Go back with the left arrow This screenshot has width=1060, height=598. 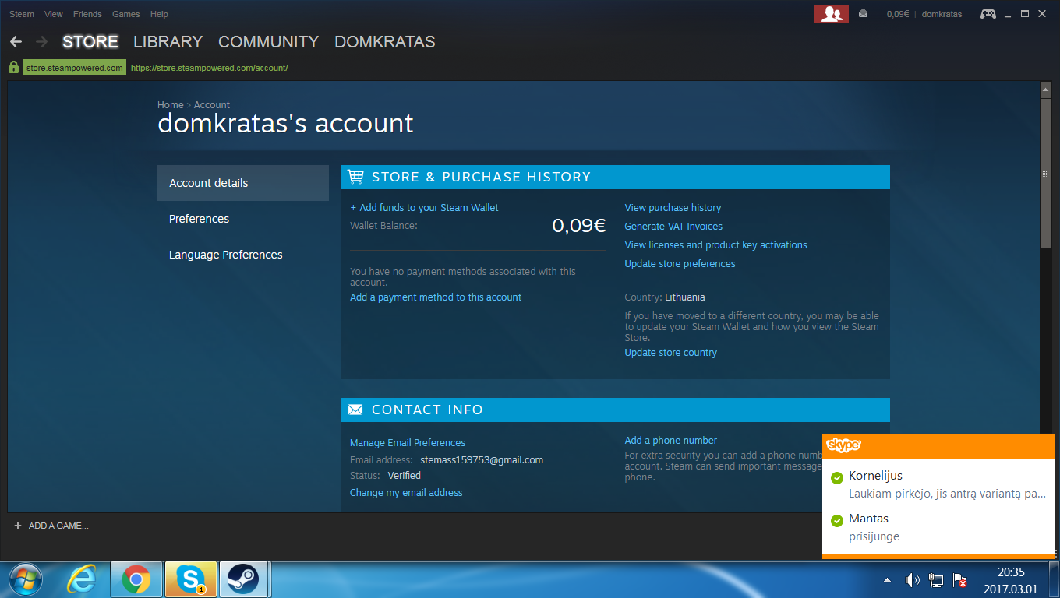[16, 42]
